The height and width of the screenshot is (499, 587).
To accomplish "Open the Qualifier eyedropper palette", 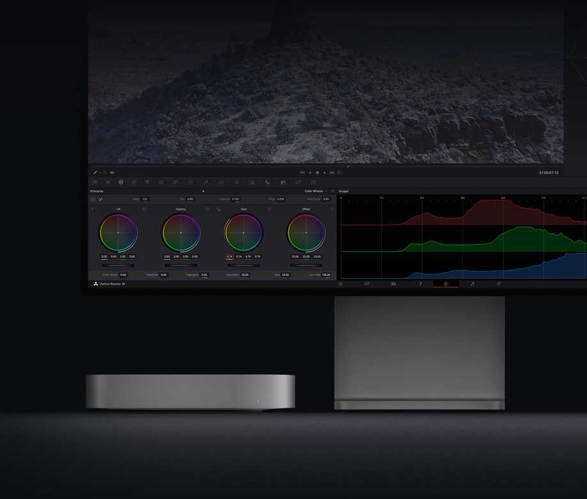I will pyautogui.click(x=205, y=182).
